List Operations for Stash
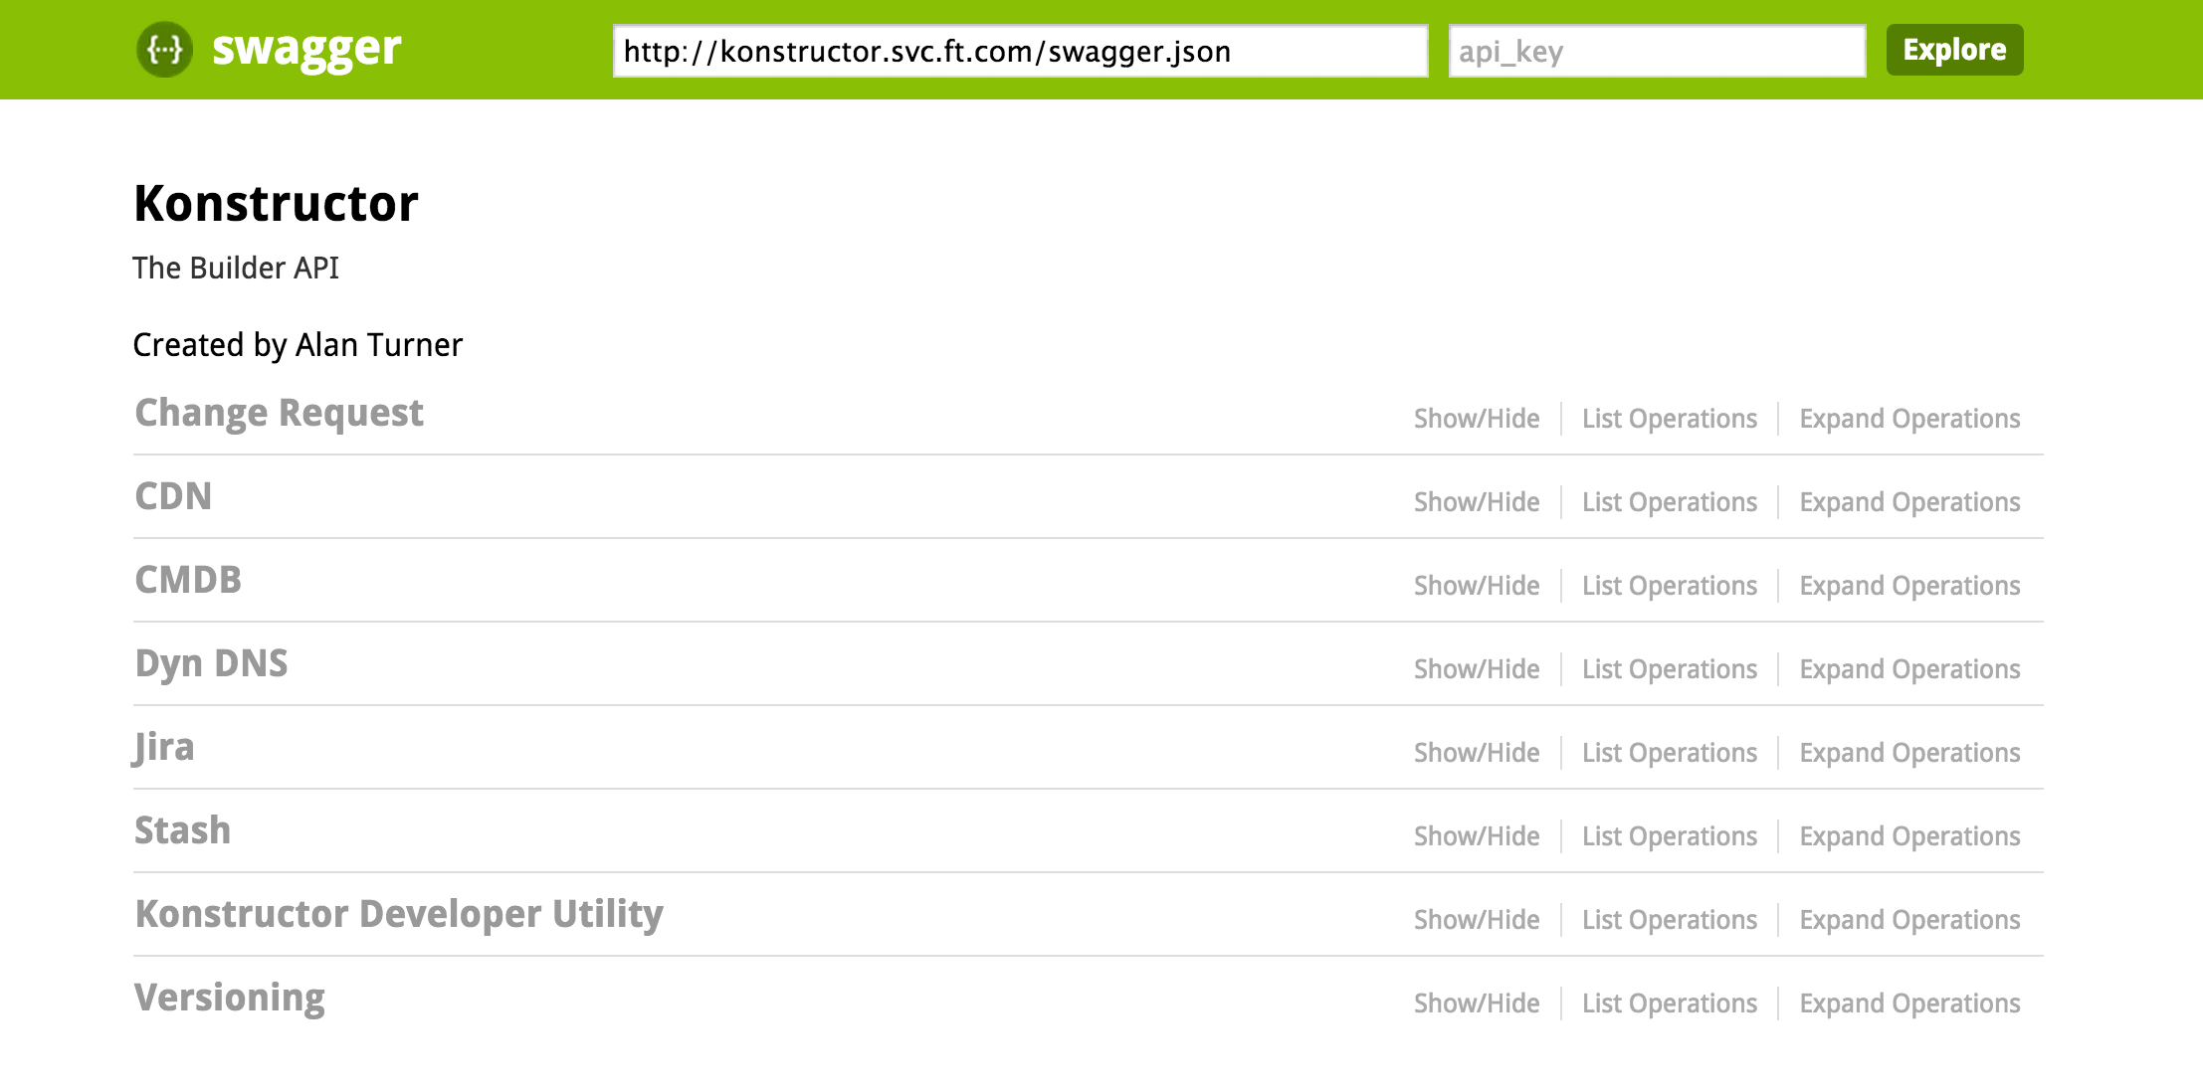 coord(1670,836)
